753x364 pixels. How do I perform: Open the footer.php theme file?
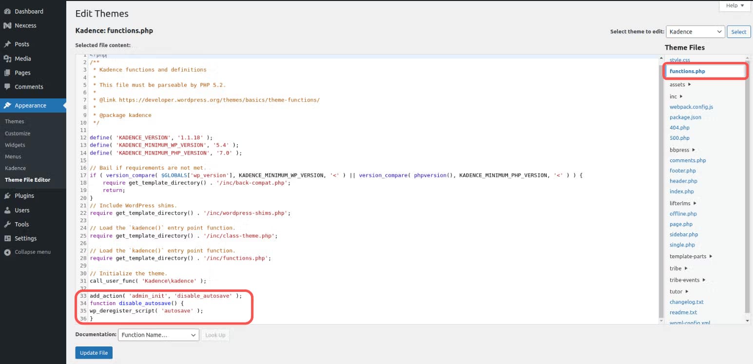682,170
